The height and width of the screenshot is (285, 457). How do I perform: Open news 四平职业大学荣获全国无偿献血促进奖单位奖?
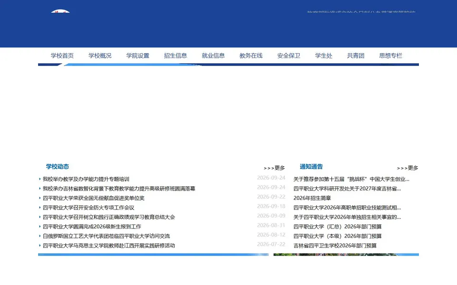click(94, 198)
